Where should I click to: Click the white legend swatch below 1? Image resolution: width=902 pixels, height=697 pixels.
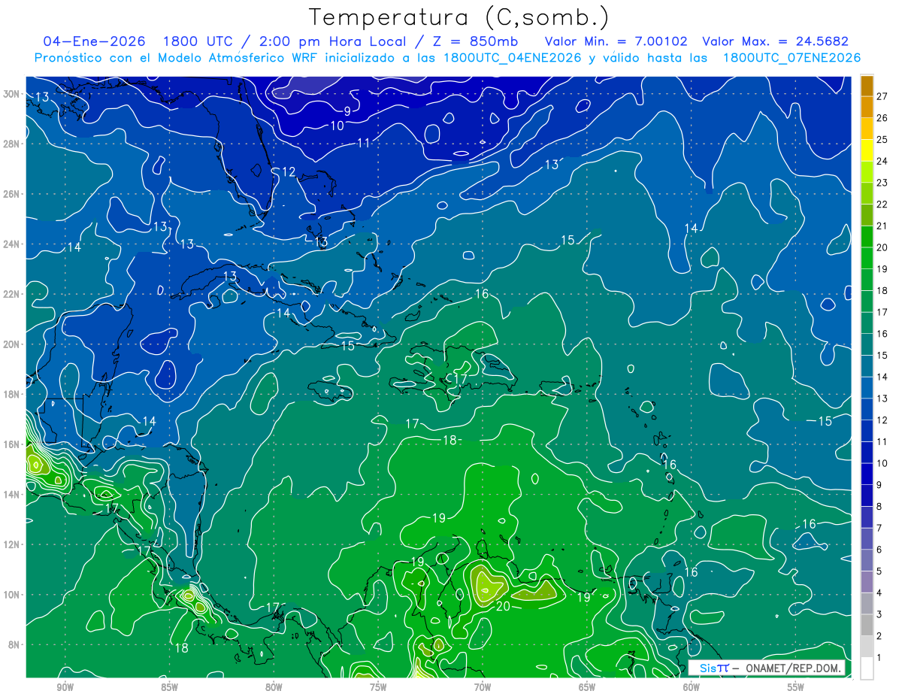click(867, 668)
